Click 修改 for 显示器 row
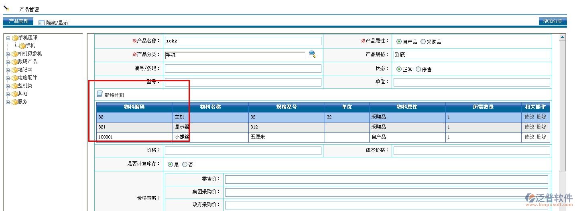Image resolution: width=577 pixels, height=211 pixels. tap(529, 127)
